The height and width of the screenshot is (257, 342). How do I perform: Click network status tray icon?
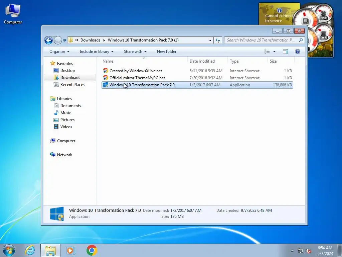[x=300, y=251]
